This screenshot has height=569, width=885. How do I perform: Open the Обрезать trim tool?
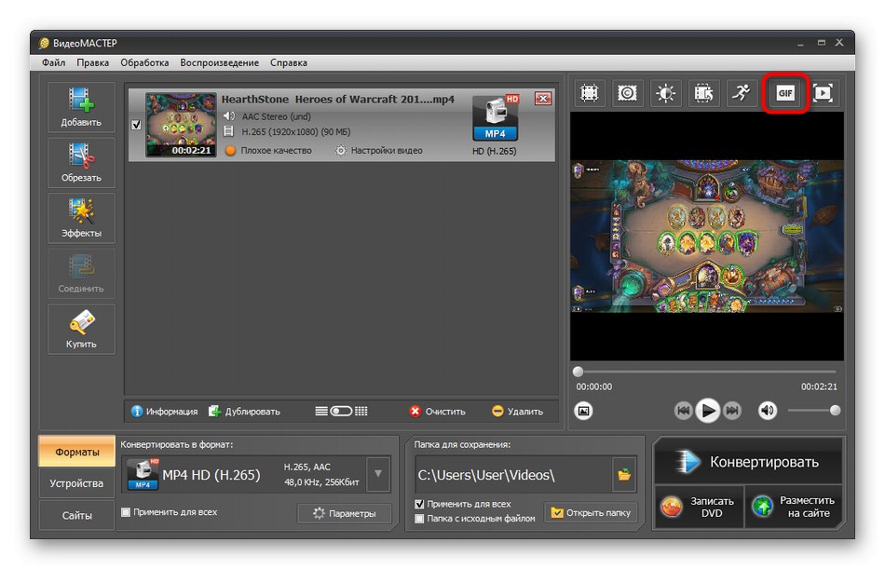pos(81,163)
